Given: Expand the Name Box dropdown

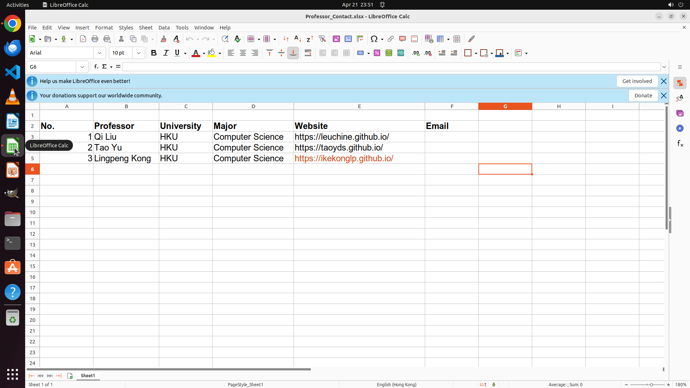Looking at the screenshot, I should click(x=82, y=67).
